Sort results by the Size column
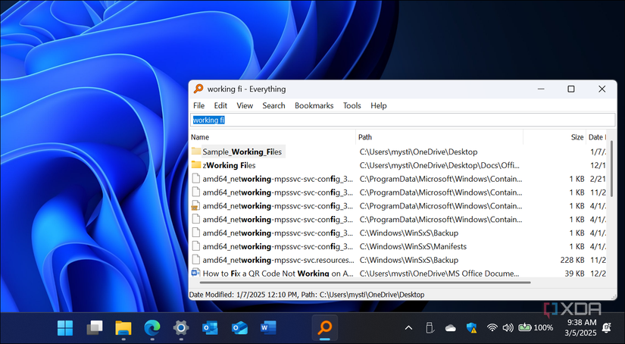The height and width of the screenshot is (344, 625). [x=555, y=137]
